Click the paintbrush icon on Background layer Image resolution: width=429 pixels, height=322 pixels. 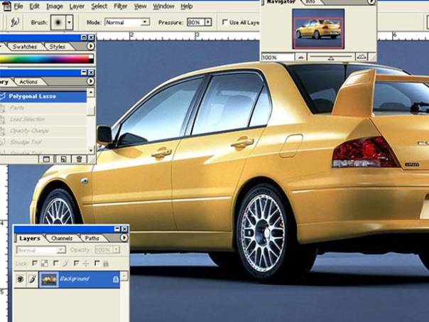[x=31, y=279]
